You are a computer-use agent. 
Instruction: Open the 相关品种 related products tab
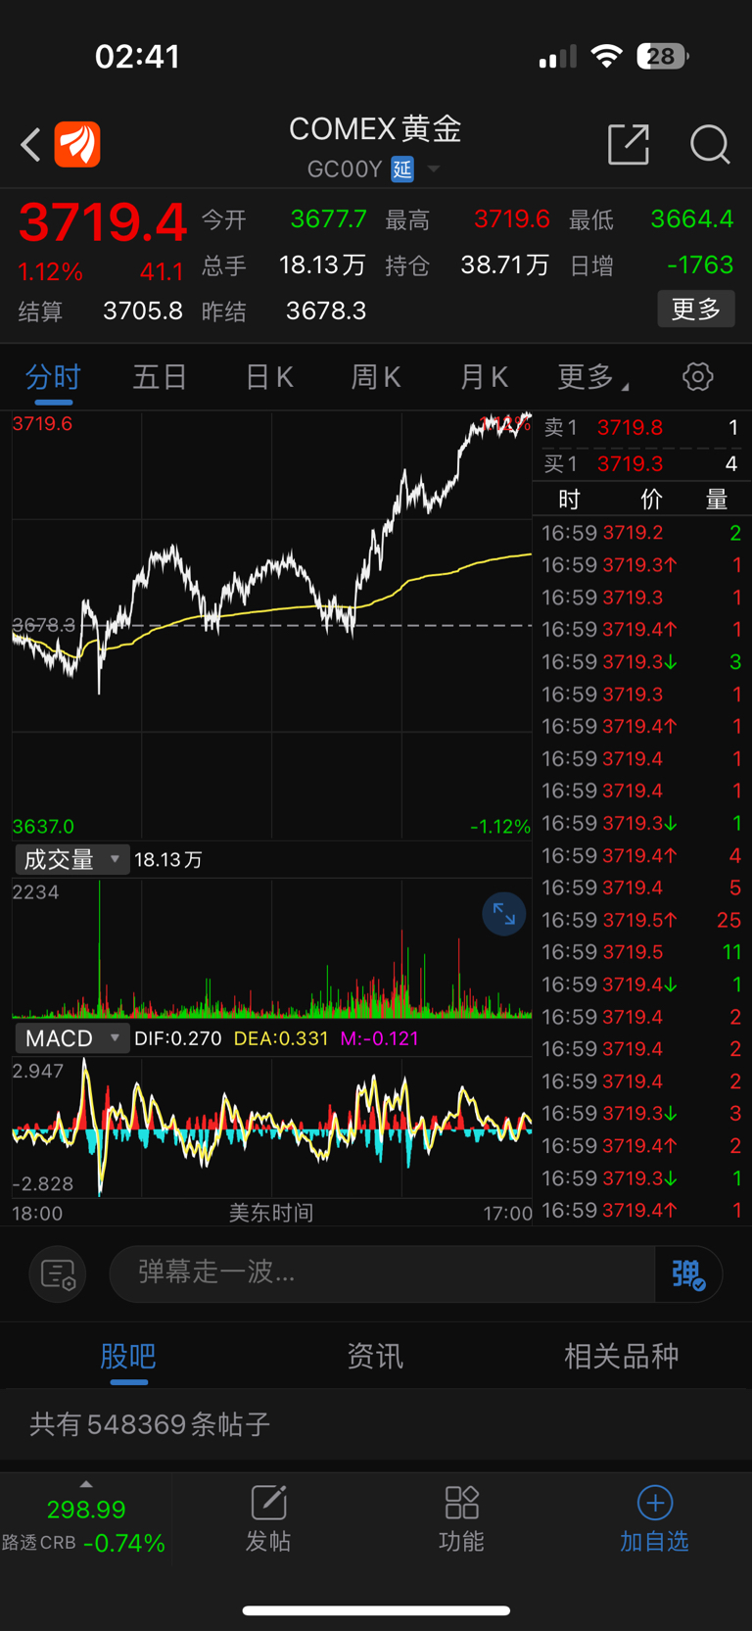[622, 1356]
